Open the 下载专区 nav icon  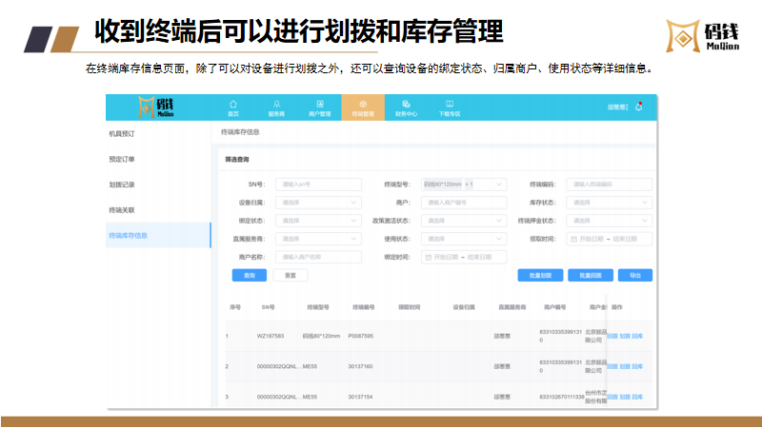(449, 107)
